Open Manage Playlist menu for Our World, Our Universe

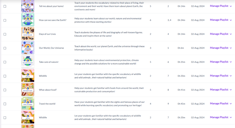tap(221, 48)
